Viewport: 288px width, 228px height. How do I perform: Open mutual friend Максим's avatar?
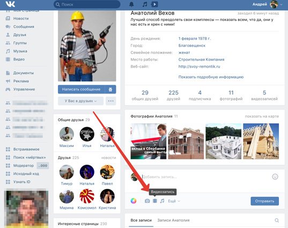(x=67, y=134)
